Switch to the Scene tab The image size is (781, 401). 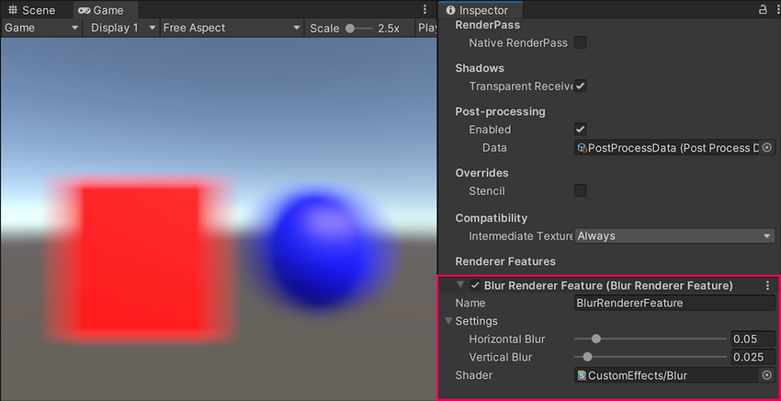32,10
